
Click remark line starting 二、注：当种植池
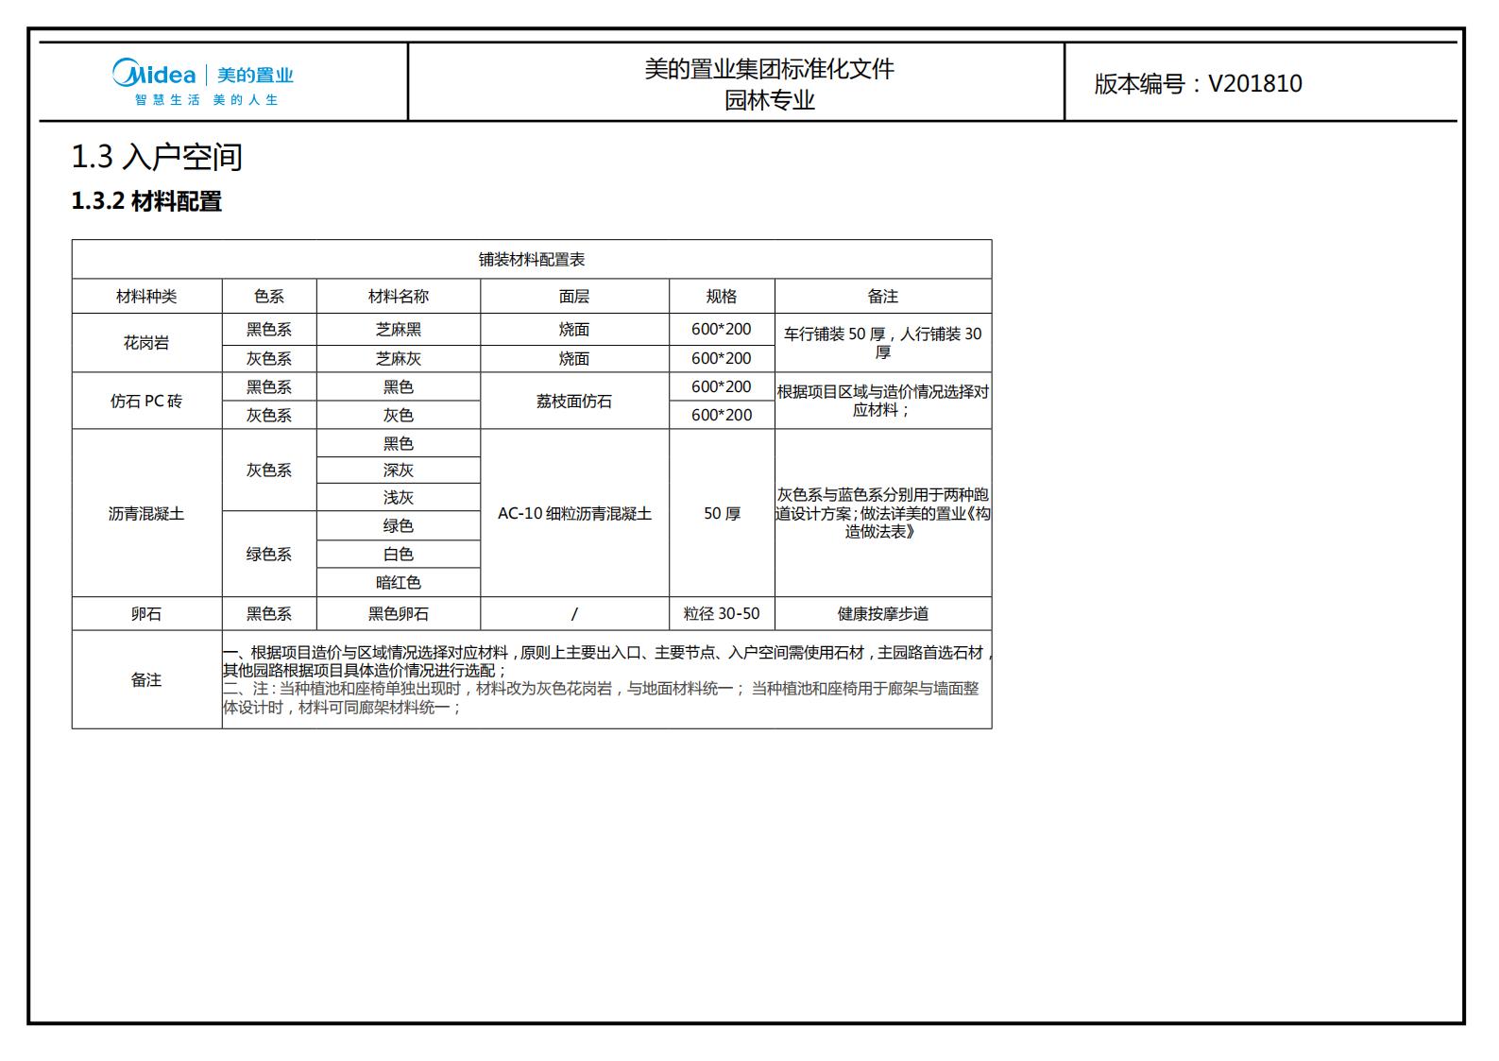coord(601,697)
